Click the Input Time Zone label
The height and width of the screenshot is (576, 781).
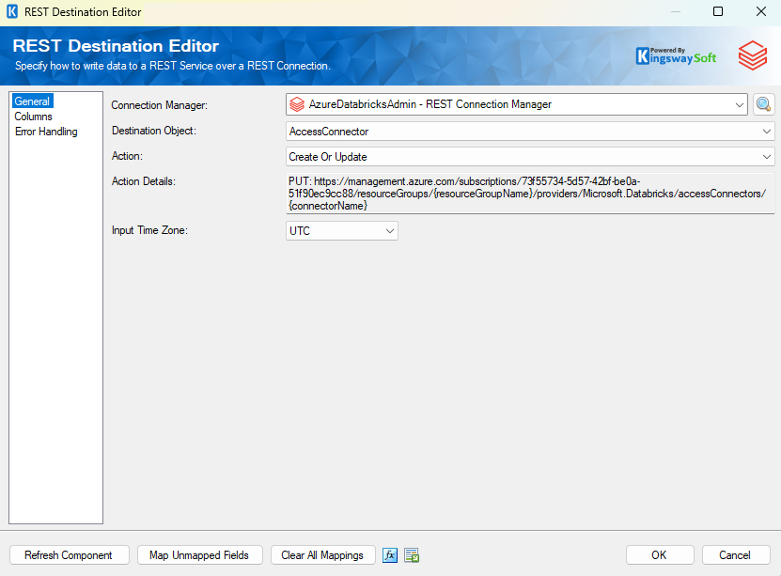[x=149, y=230]
